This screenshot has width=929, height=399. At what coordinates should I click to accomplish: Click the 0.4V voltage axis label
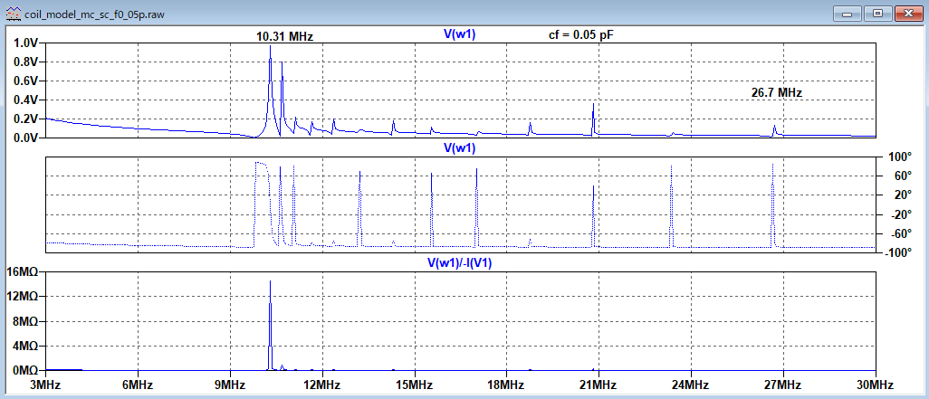click(25, 100)
